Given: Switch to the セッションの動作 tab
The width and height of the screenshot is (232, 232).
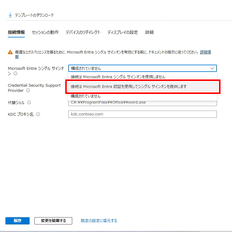Looking at the screenshot, I should (x=45, y=32).
